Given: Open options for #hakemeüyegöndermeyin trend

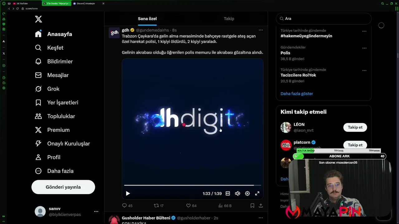Looking at the screenshot, I should [x=364, y=31].
